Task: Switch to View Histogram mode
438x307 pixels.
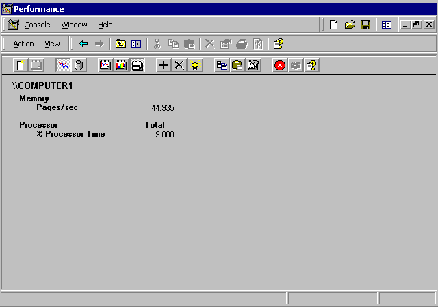Action: coord(121,66)
